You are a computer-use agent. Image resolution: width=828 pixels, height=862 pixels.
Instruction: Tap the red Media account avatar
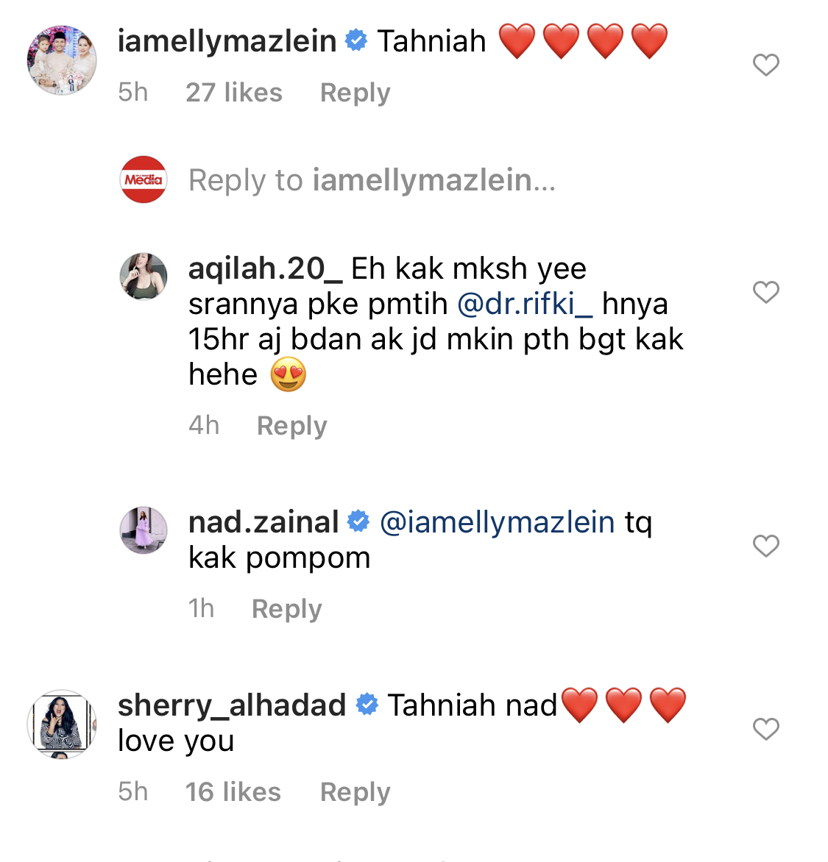[144, 179]
